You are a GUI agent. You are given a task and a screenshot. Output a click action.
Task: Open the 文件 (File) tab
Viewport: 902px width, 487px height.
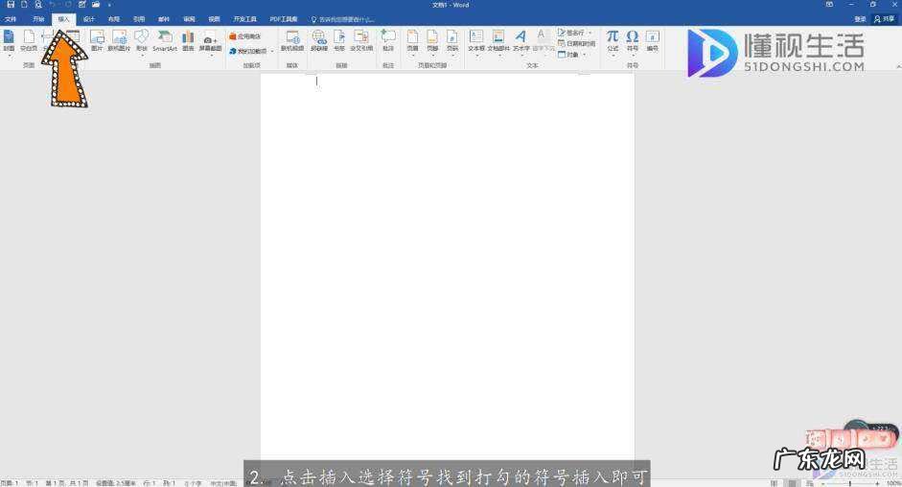11,19
